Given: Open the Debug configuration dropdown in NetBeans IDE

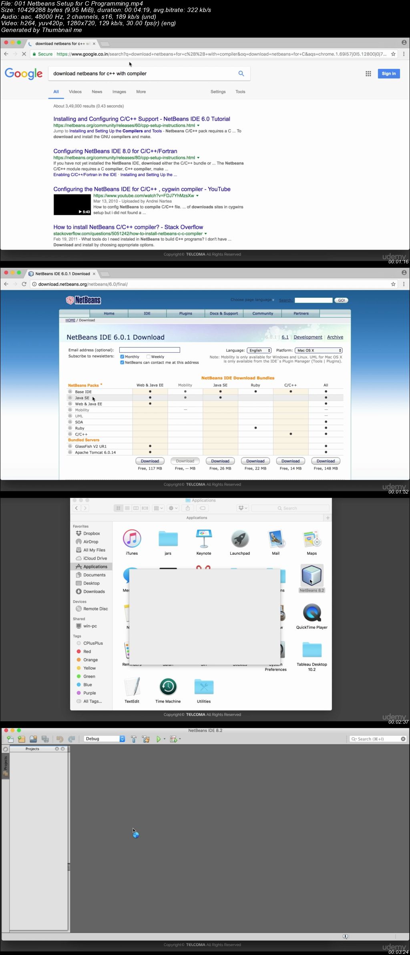Looking at the screenshot, I should 105,739.
